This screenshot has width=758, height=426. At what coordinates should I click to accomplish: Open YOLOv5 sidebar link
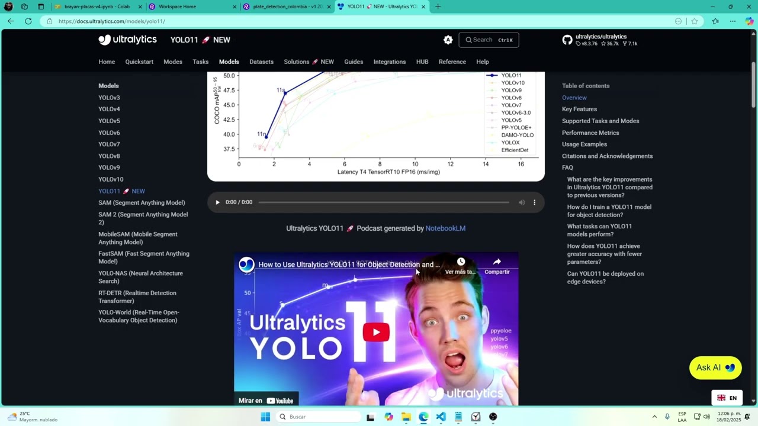(109, 121)
